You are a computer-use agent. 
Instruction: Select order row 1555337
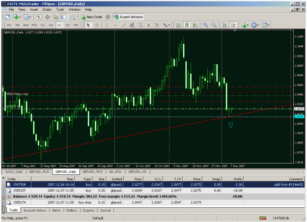click(x=155, y=190)
